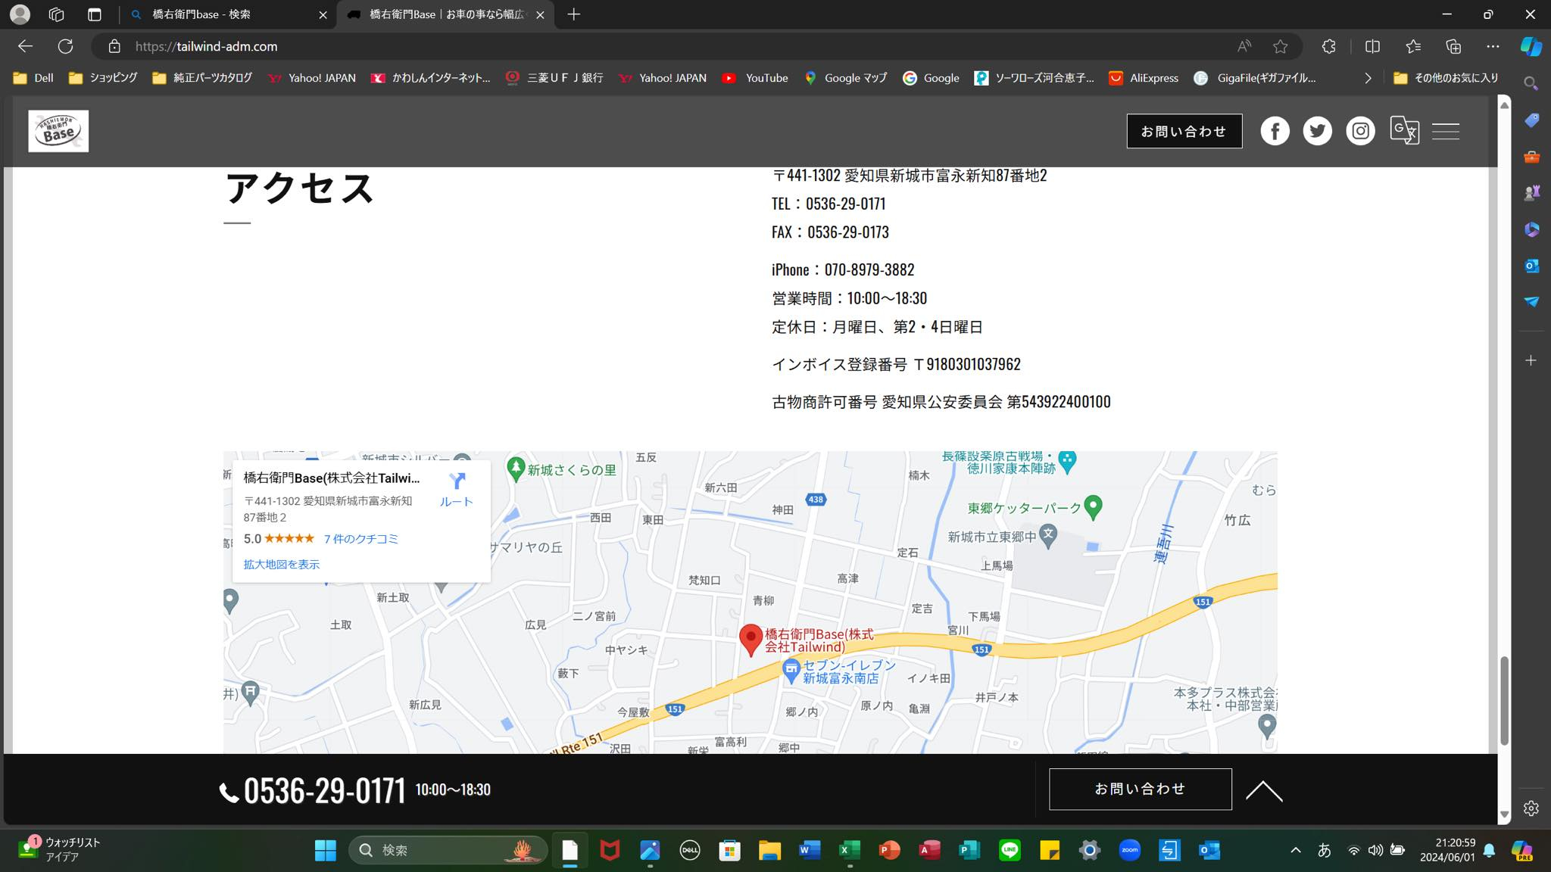This screenshot has height=872, width=1551.
Task: Open Microsoft Excel from the taskbar
Action: coord(849,850)
